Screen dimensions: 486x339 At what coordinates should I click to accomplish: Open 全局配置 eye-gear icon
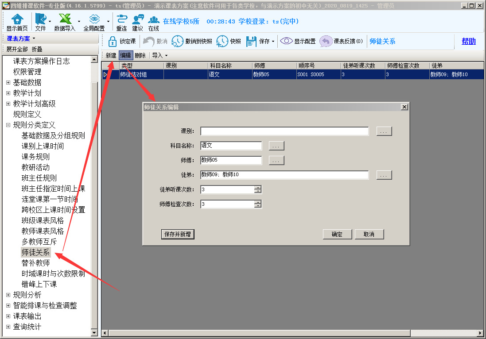tap(94, 19)
